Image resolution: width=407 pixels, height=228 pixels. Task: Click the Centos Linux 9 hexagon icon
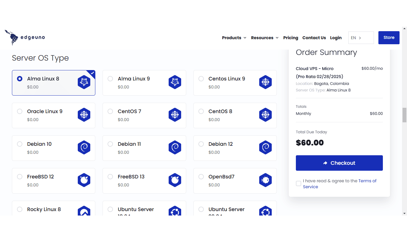tap(265, 82)
